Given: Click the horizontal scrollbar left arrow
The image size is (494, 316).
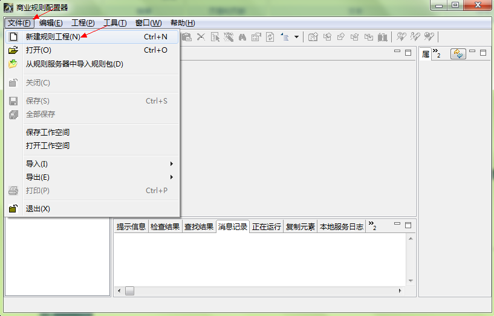Looking at the screenshot, I should [x=119, y=291].
